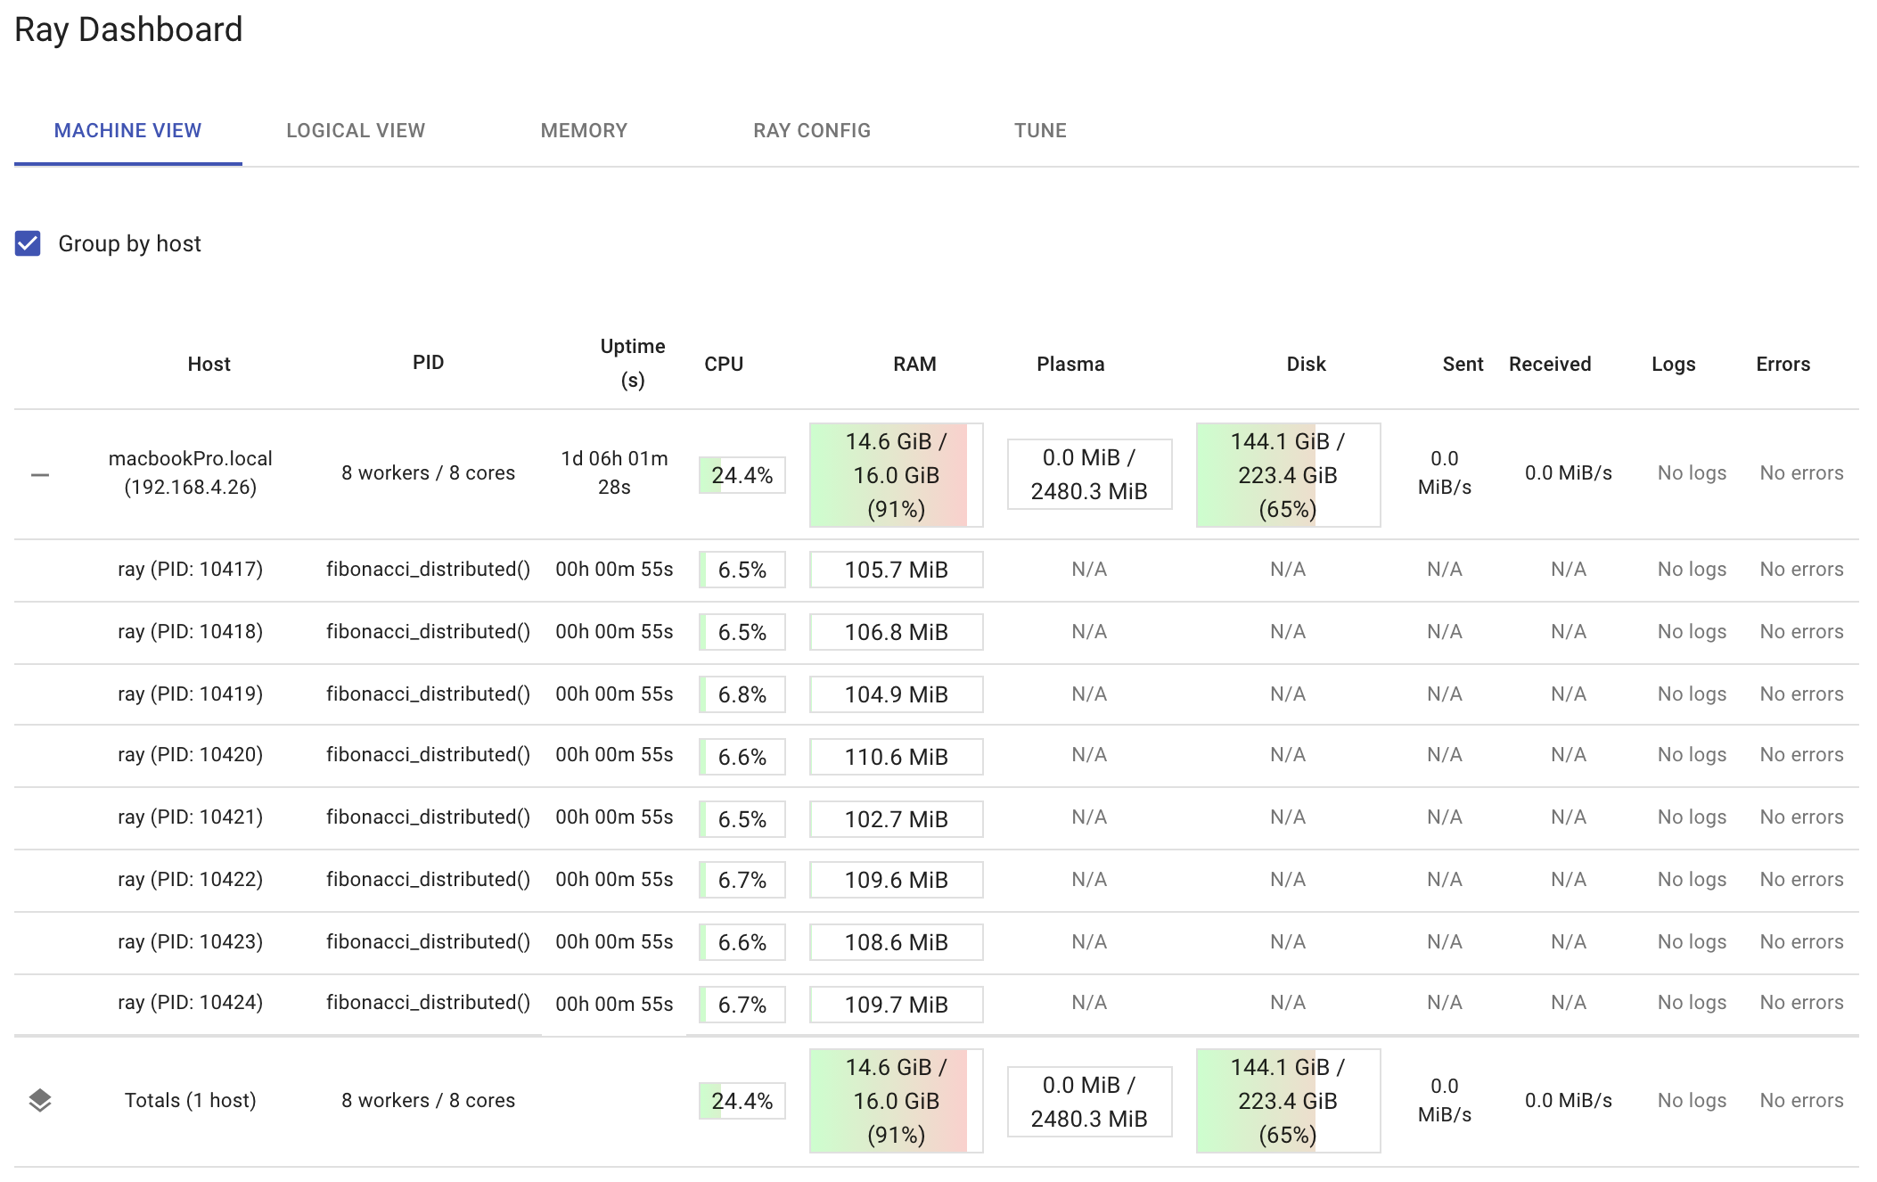
Task: Click No errors for PID 10424
Action: pos(1801,1002)
